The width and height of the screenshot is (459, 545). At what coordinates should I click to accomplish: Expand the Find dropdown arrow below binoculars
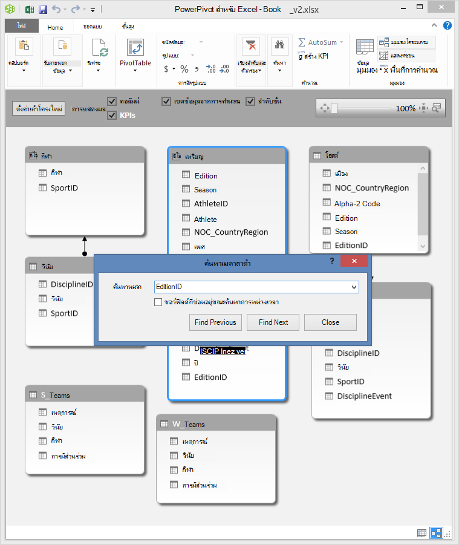pos(280,71)
